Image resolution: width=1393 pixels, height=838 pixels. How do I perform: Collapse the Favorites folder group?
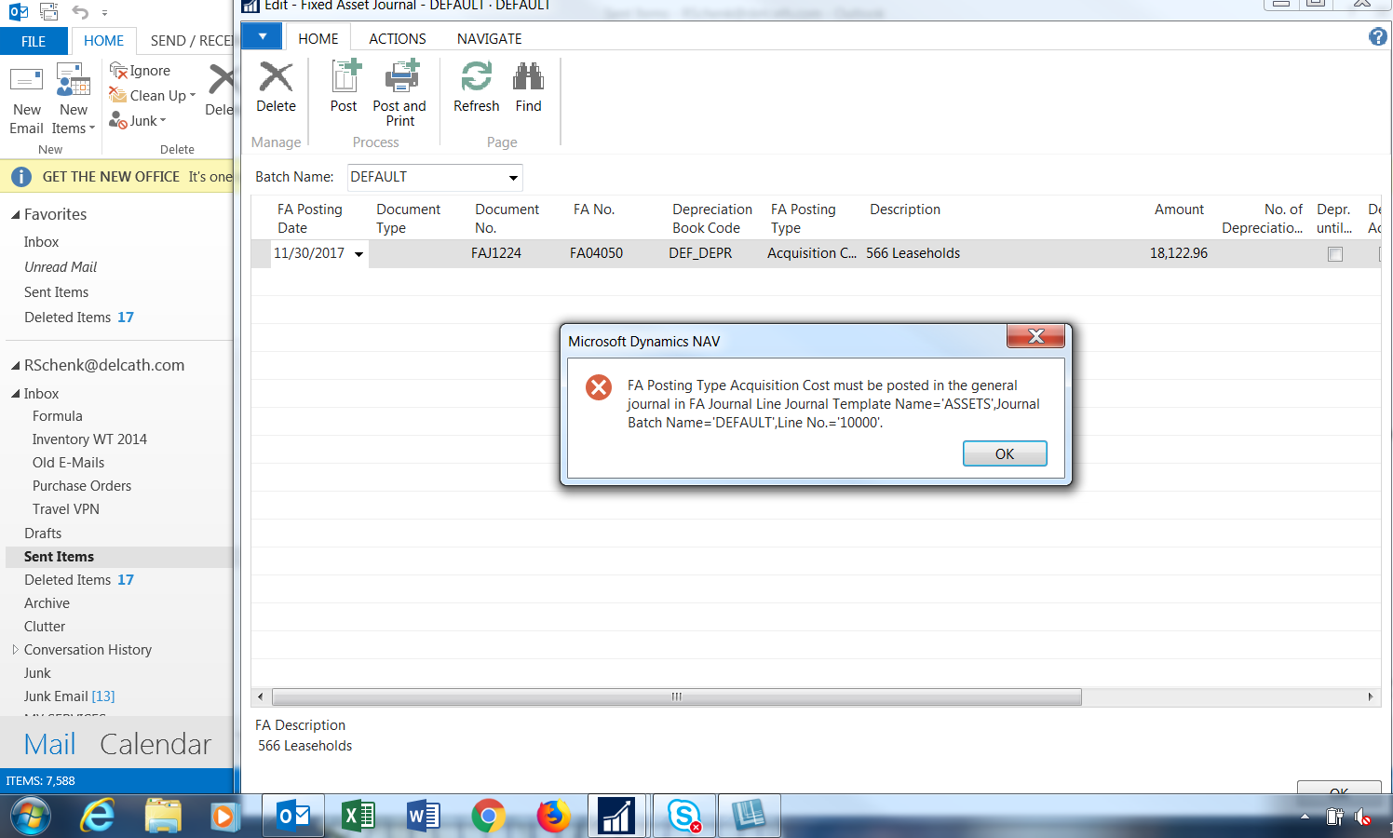(15, 214)
